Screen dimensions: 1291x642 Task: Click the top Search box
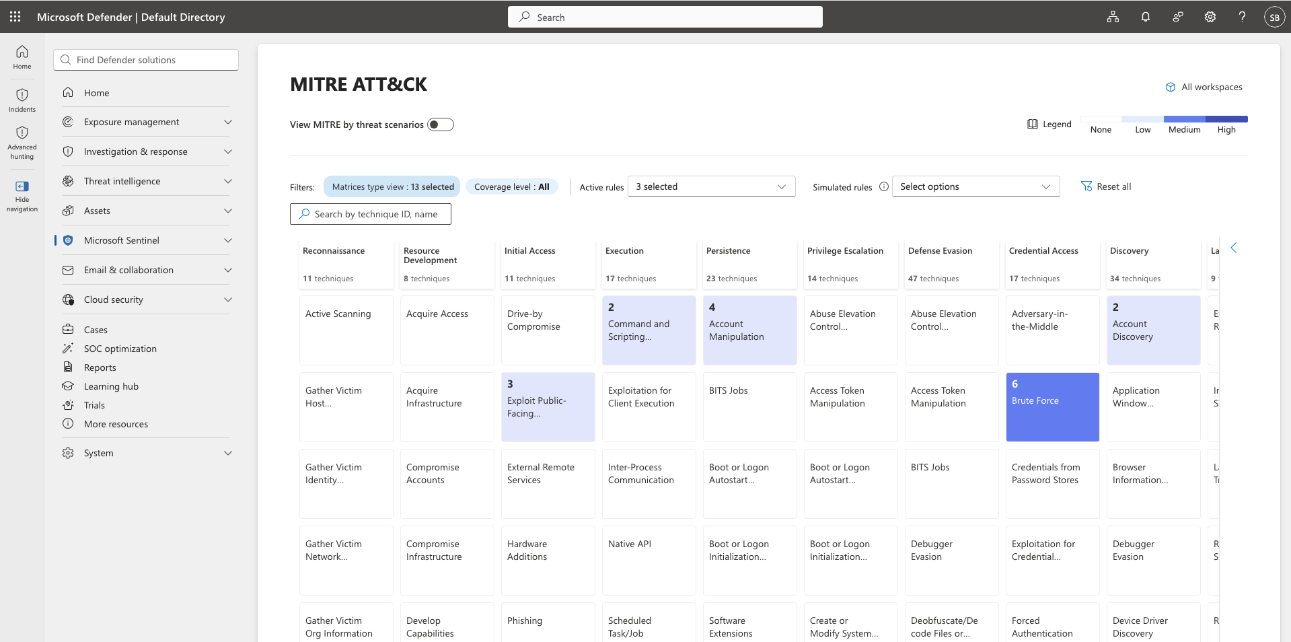coord(665,17)
